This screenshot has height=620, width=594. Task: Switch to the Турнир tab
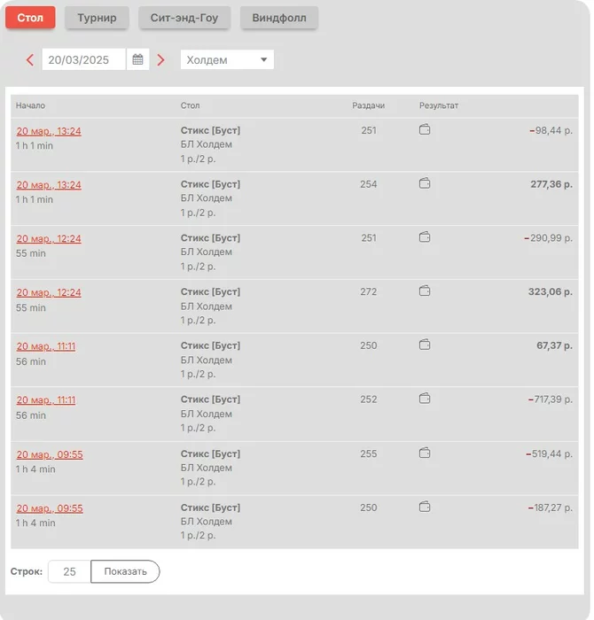(97, 18)
